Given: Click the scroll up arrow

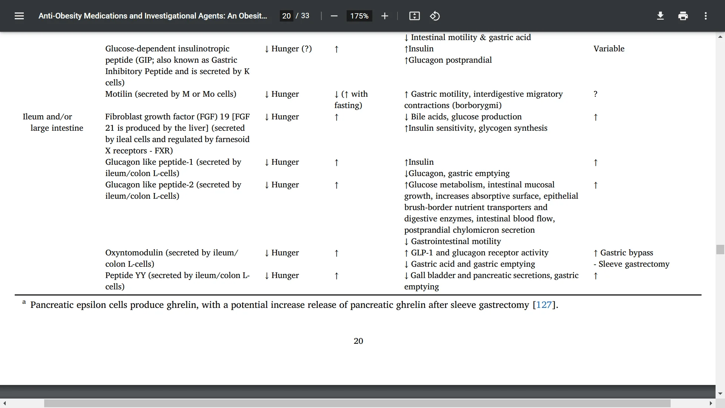Looking at the screenshot, I should (x=720, y=37).
